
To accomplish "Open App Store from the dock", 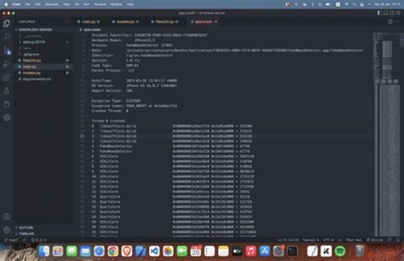I will [x=265, y=251].
